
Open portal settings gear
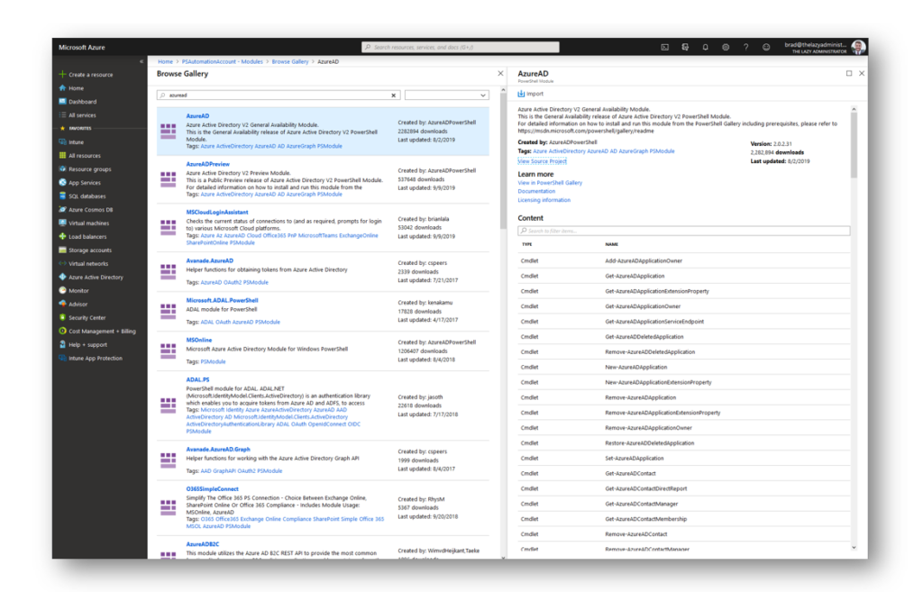(726, 47)
